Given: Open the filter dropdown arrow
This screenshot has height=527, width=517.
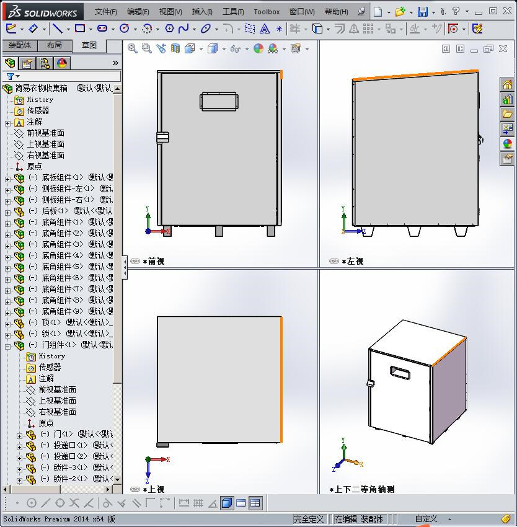Looking at the screenshot, I should pyautogui.click(x=18, y=76).
